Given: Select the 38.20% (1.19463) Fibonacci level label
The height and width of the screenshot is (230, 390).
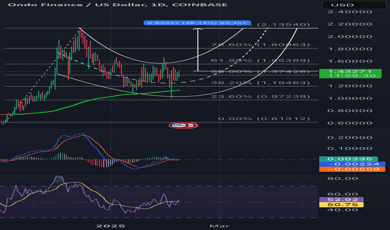Looking at the screenshot, I should pyautogui.click(x=260, y=82).
